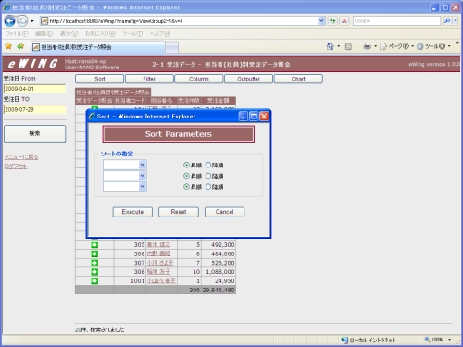
Task: Open the first sort column dropdown
Action: point(125,165)
